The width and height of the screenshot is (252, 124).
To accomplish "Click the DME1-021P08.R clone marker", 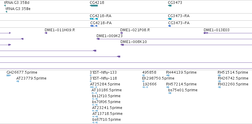I will click(x=121, y=33).
